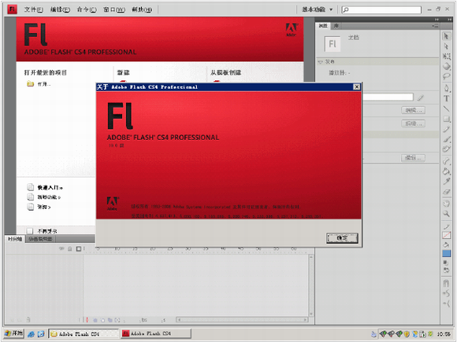
Task: Open the 基本功能 workspace dropdown
Action: (318, 9)
